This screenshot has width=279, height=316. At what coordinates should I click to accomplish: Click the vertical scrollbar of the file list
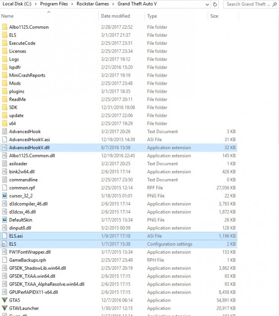[278, 80]
